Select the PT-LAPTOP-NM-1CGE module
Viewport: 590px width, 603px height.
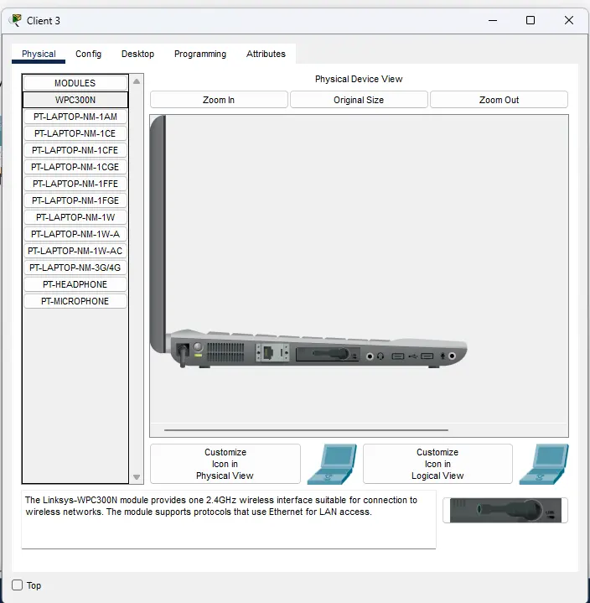point(75,167)
